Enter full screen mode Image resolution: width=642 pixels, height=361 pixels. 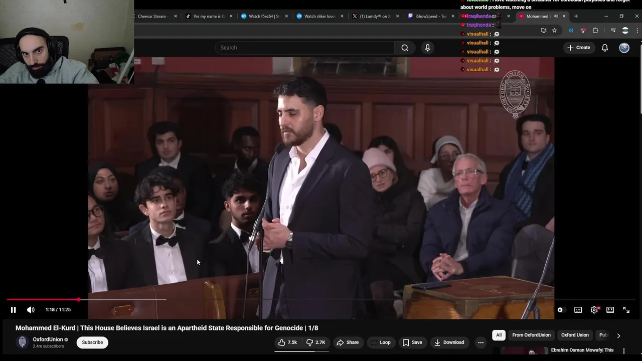626,310
